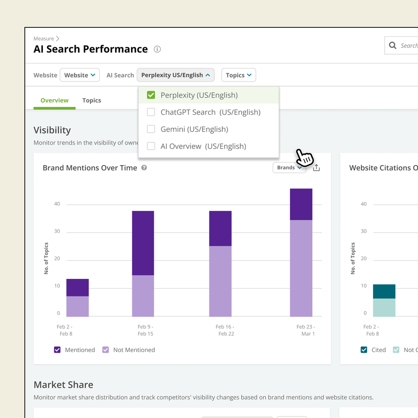
Task: Switch to the Topics tab
Action: pyautogui.click(x=91, y=100)
